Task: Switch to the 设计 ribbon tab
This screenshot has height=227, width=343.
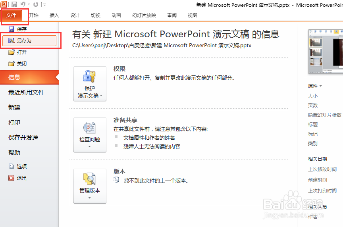Action: (x=75, y=15)
